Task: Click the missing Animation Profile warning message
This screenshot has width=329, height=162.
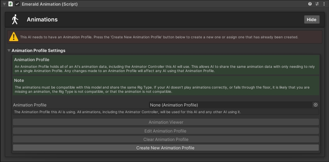Action: 159,37
